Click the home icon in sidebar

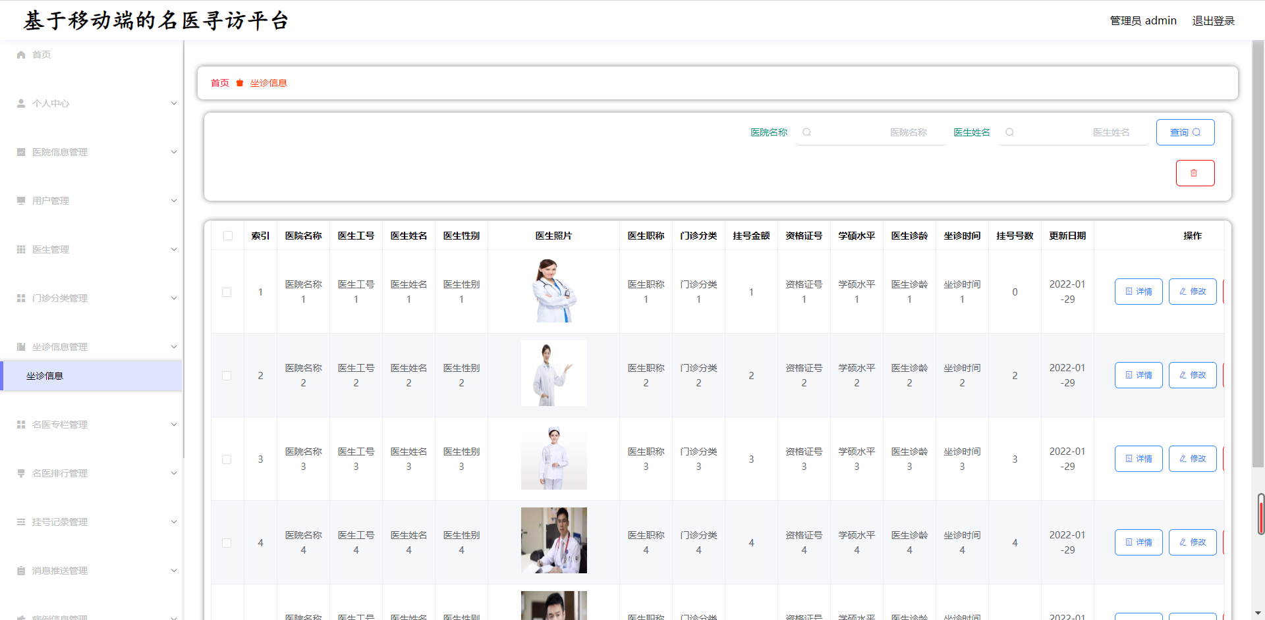click(21, 55)
